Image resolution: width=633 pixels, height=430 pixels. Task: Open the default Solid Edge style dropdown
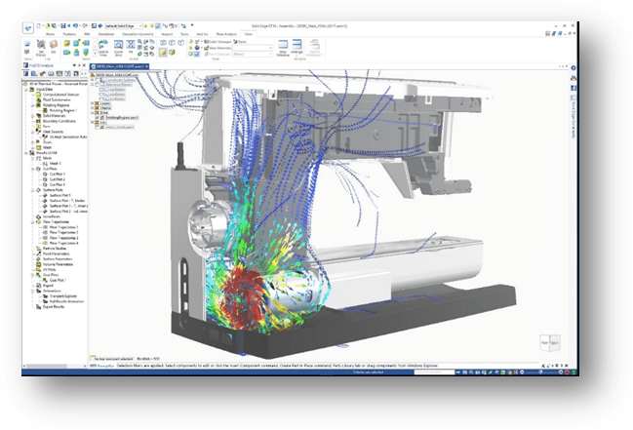pos(126,23)
